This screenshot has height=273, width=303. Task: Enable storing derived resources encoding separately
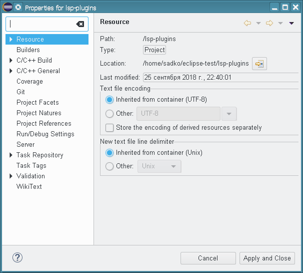point(110,128)
